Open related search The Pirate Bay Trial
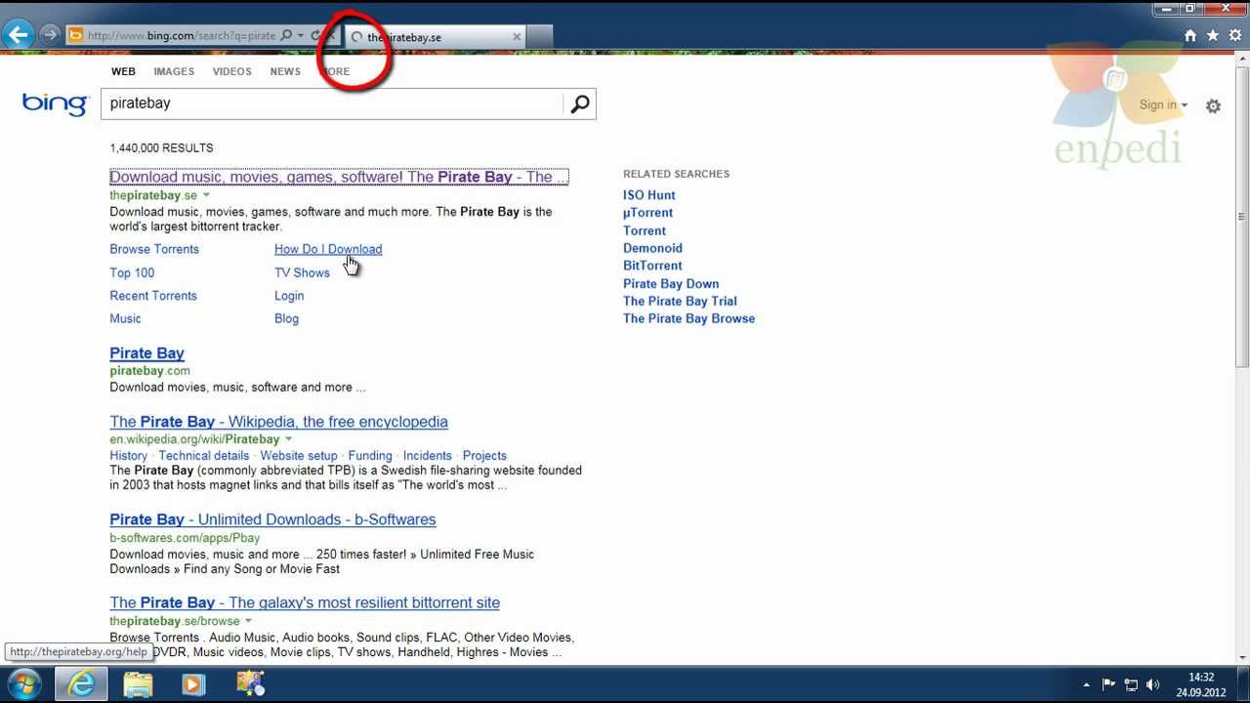 (x=680, y=302)
